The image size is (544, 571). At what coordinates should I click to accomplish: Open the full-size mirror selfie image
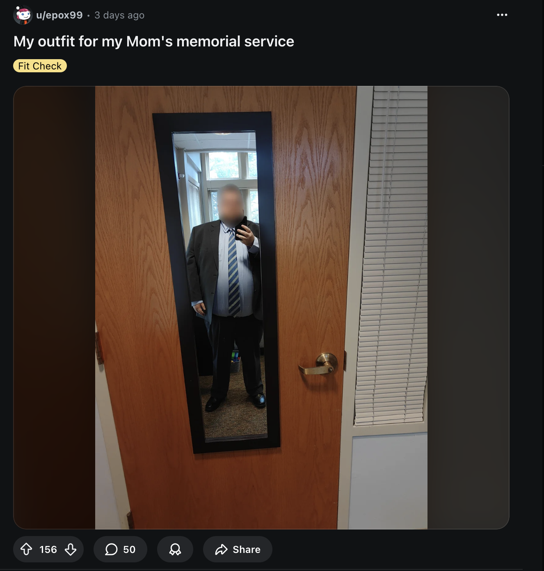(261, 307)
